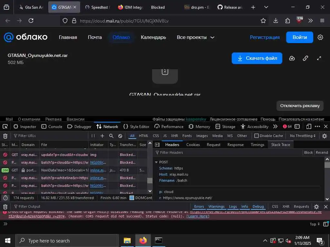Image resolution: width=330 pixels, height=247 pixels.
Task: Click the tracking protection shield icon
Action: pyautogui.click(x=65, y=21)
